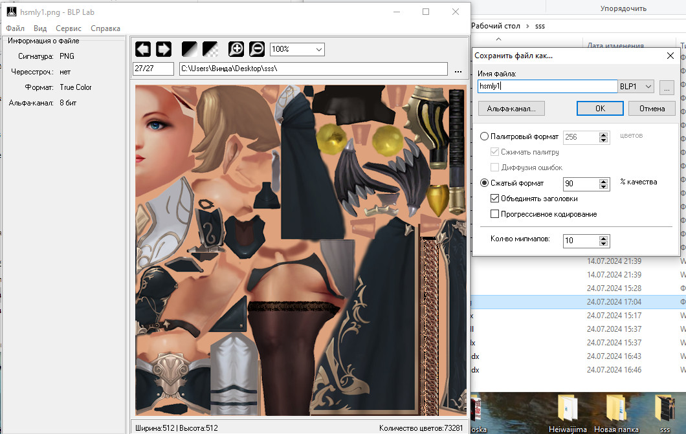
Task: Open the Сервис menu
Action: 68,28
